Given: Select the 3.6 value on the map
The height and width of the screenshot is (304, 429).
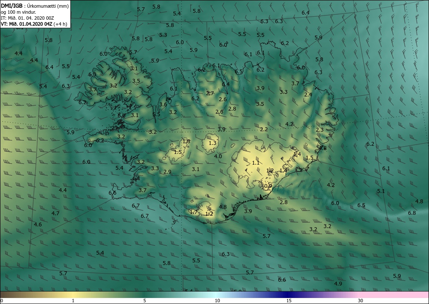Looking at the screenshot, I should (x=163, y=104).
